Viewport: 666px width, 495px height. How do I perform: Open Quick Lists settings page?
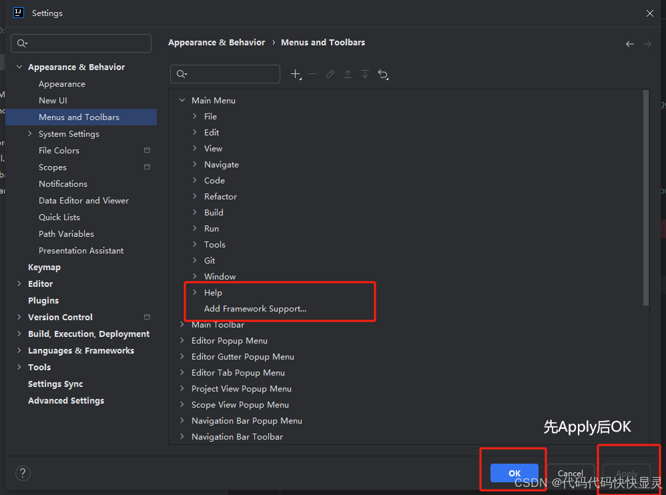tap(59, 217)
